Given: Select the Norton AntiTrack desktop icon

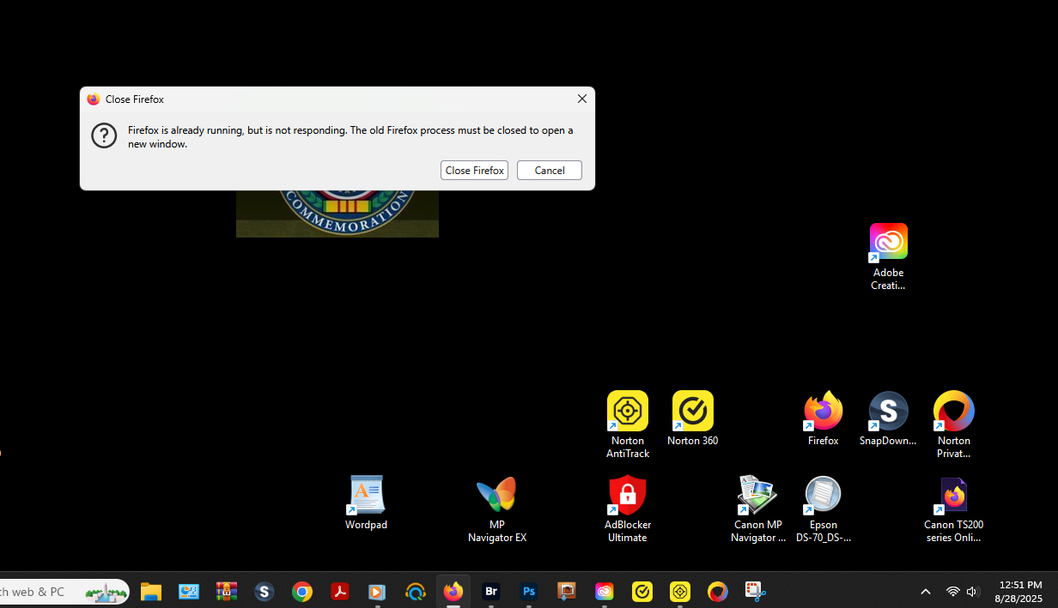Looking at the screenshot, I should point(628,424).
